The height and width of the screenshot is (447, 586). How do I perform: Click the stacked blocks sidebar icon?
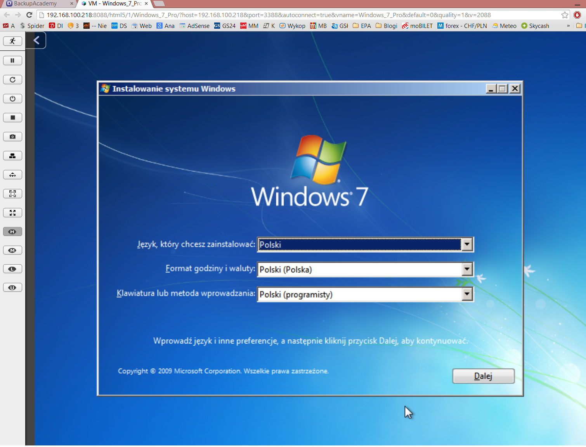(12, 156)
